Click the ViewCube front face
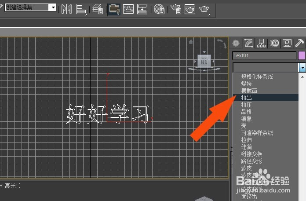 204,61
